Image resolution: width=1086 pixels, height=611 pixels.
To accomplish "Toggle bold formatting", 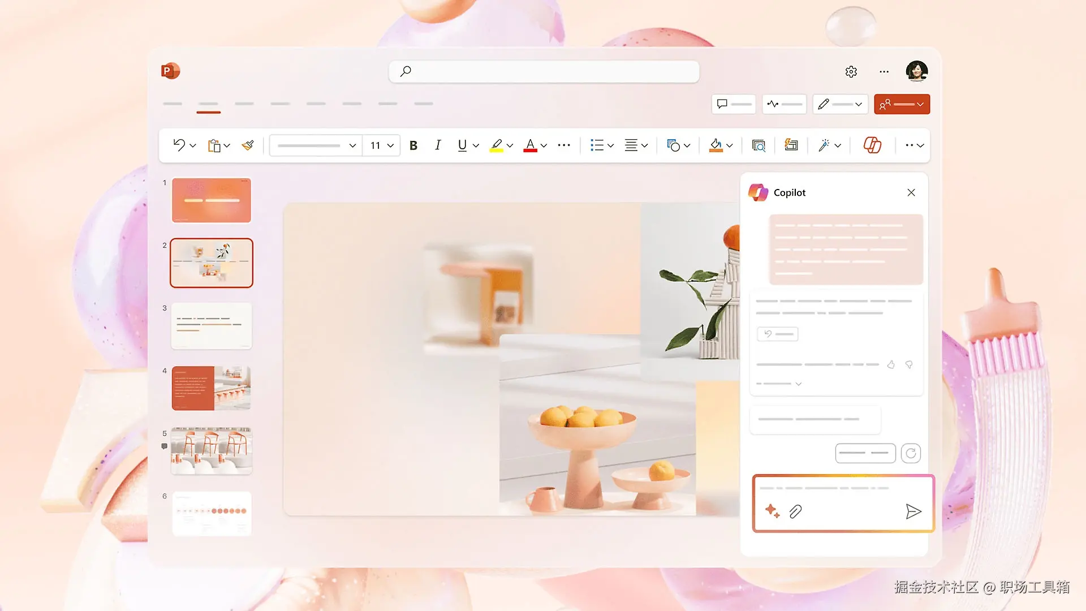I will click(x=413, y=145).
